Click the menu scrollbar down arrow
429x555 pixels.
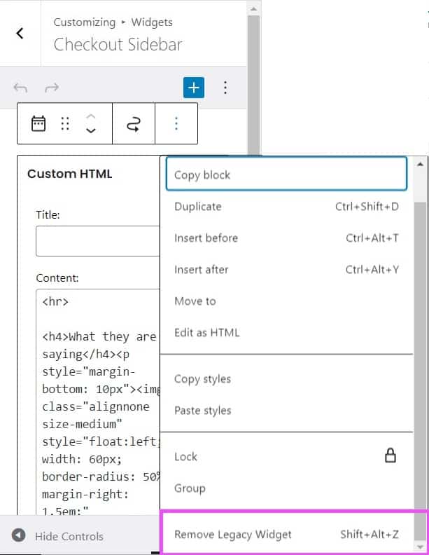(x=420, y=546)
